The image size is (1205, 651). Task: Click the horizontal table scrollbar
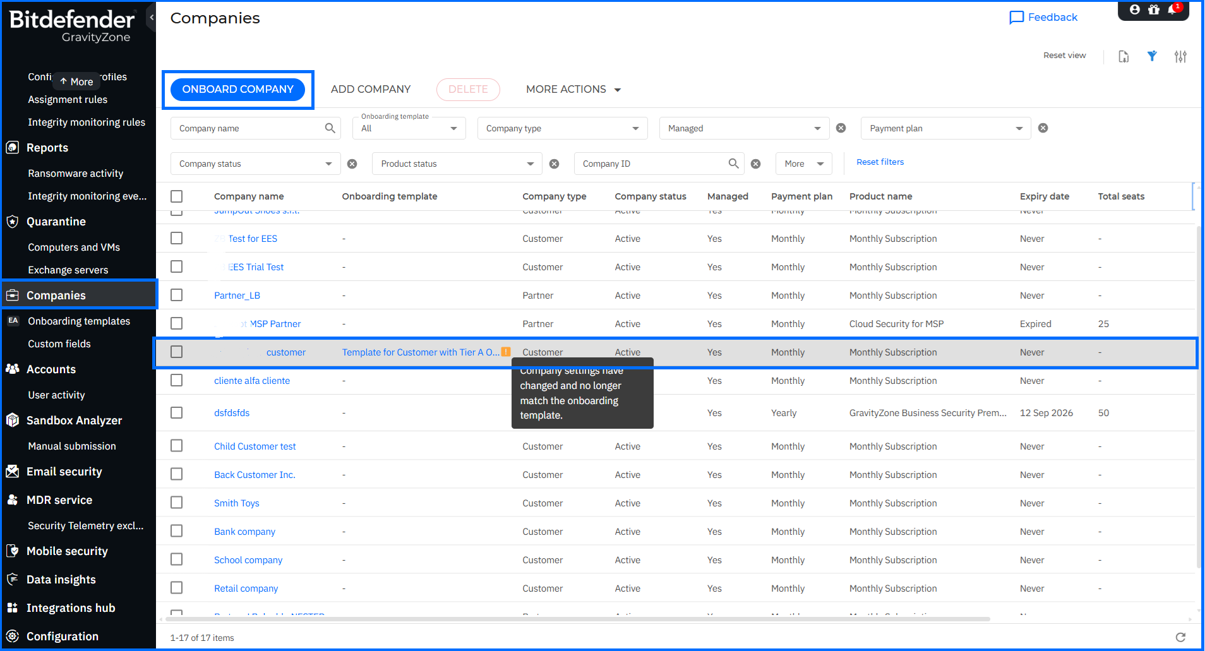point(578,619)
